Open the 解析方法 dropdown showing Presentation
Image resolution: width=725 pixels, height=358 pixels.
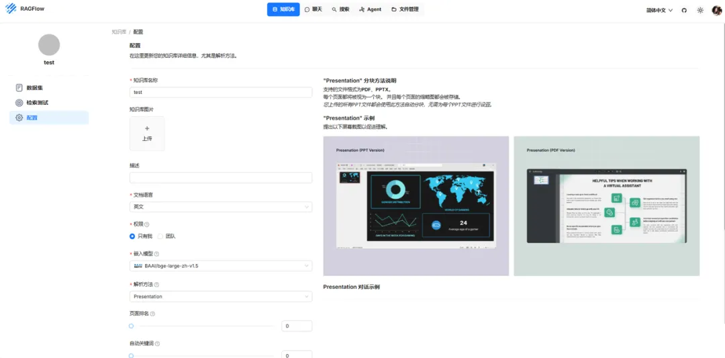(x=221, y=296)
